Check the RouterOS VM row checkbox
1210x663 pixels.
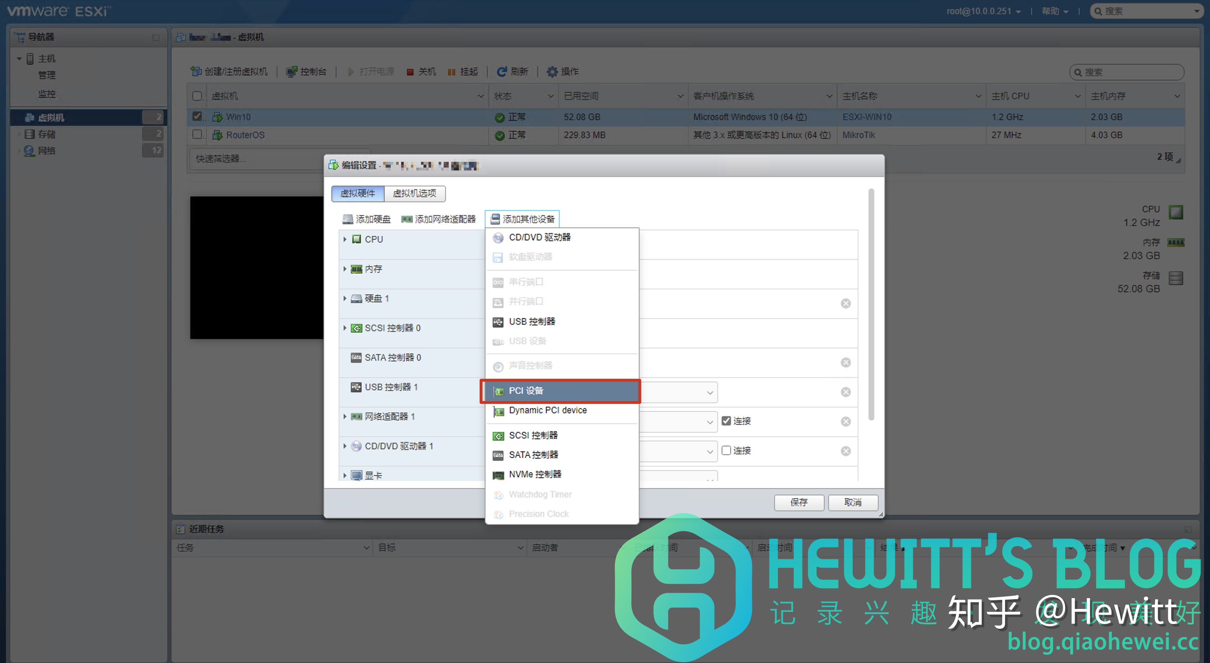(197, 134)
